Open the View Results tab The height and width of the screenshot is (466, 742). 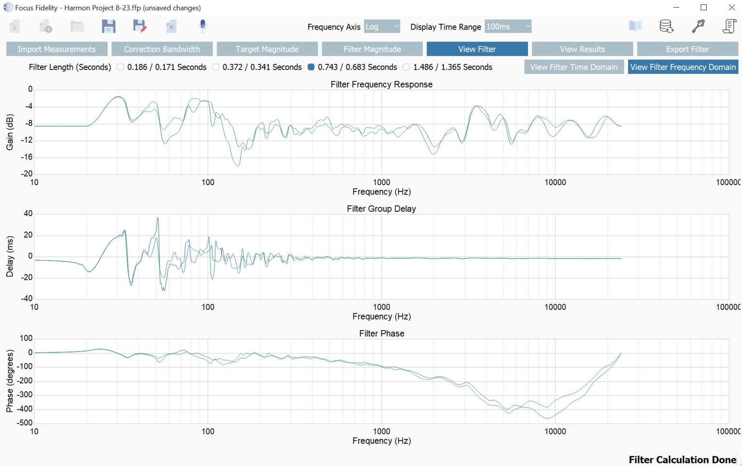(582, 49)
